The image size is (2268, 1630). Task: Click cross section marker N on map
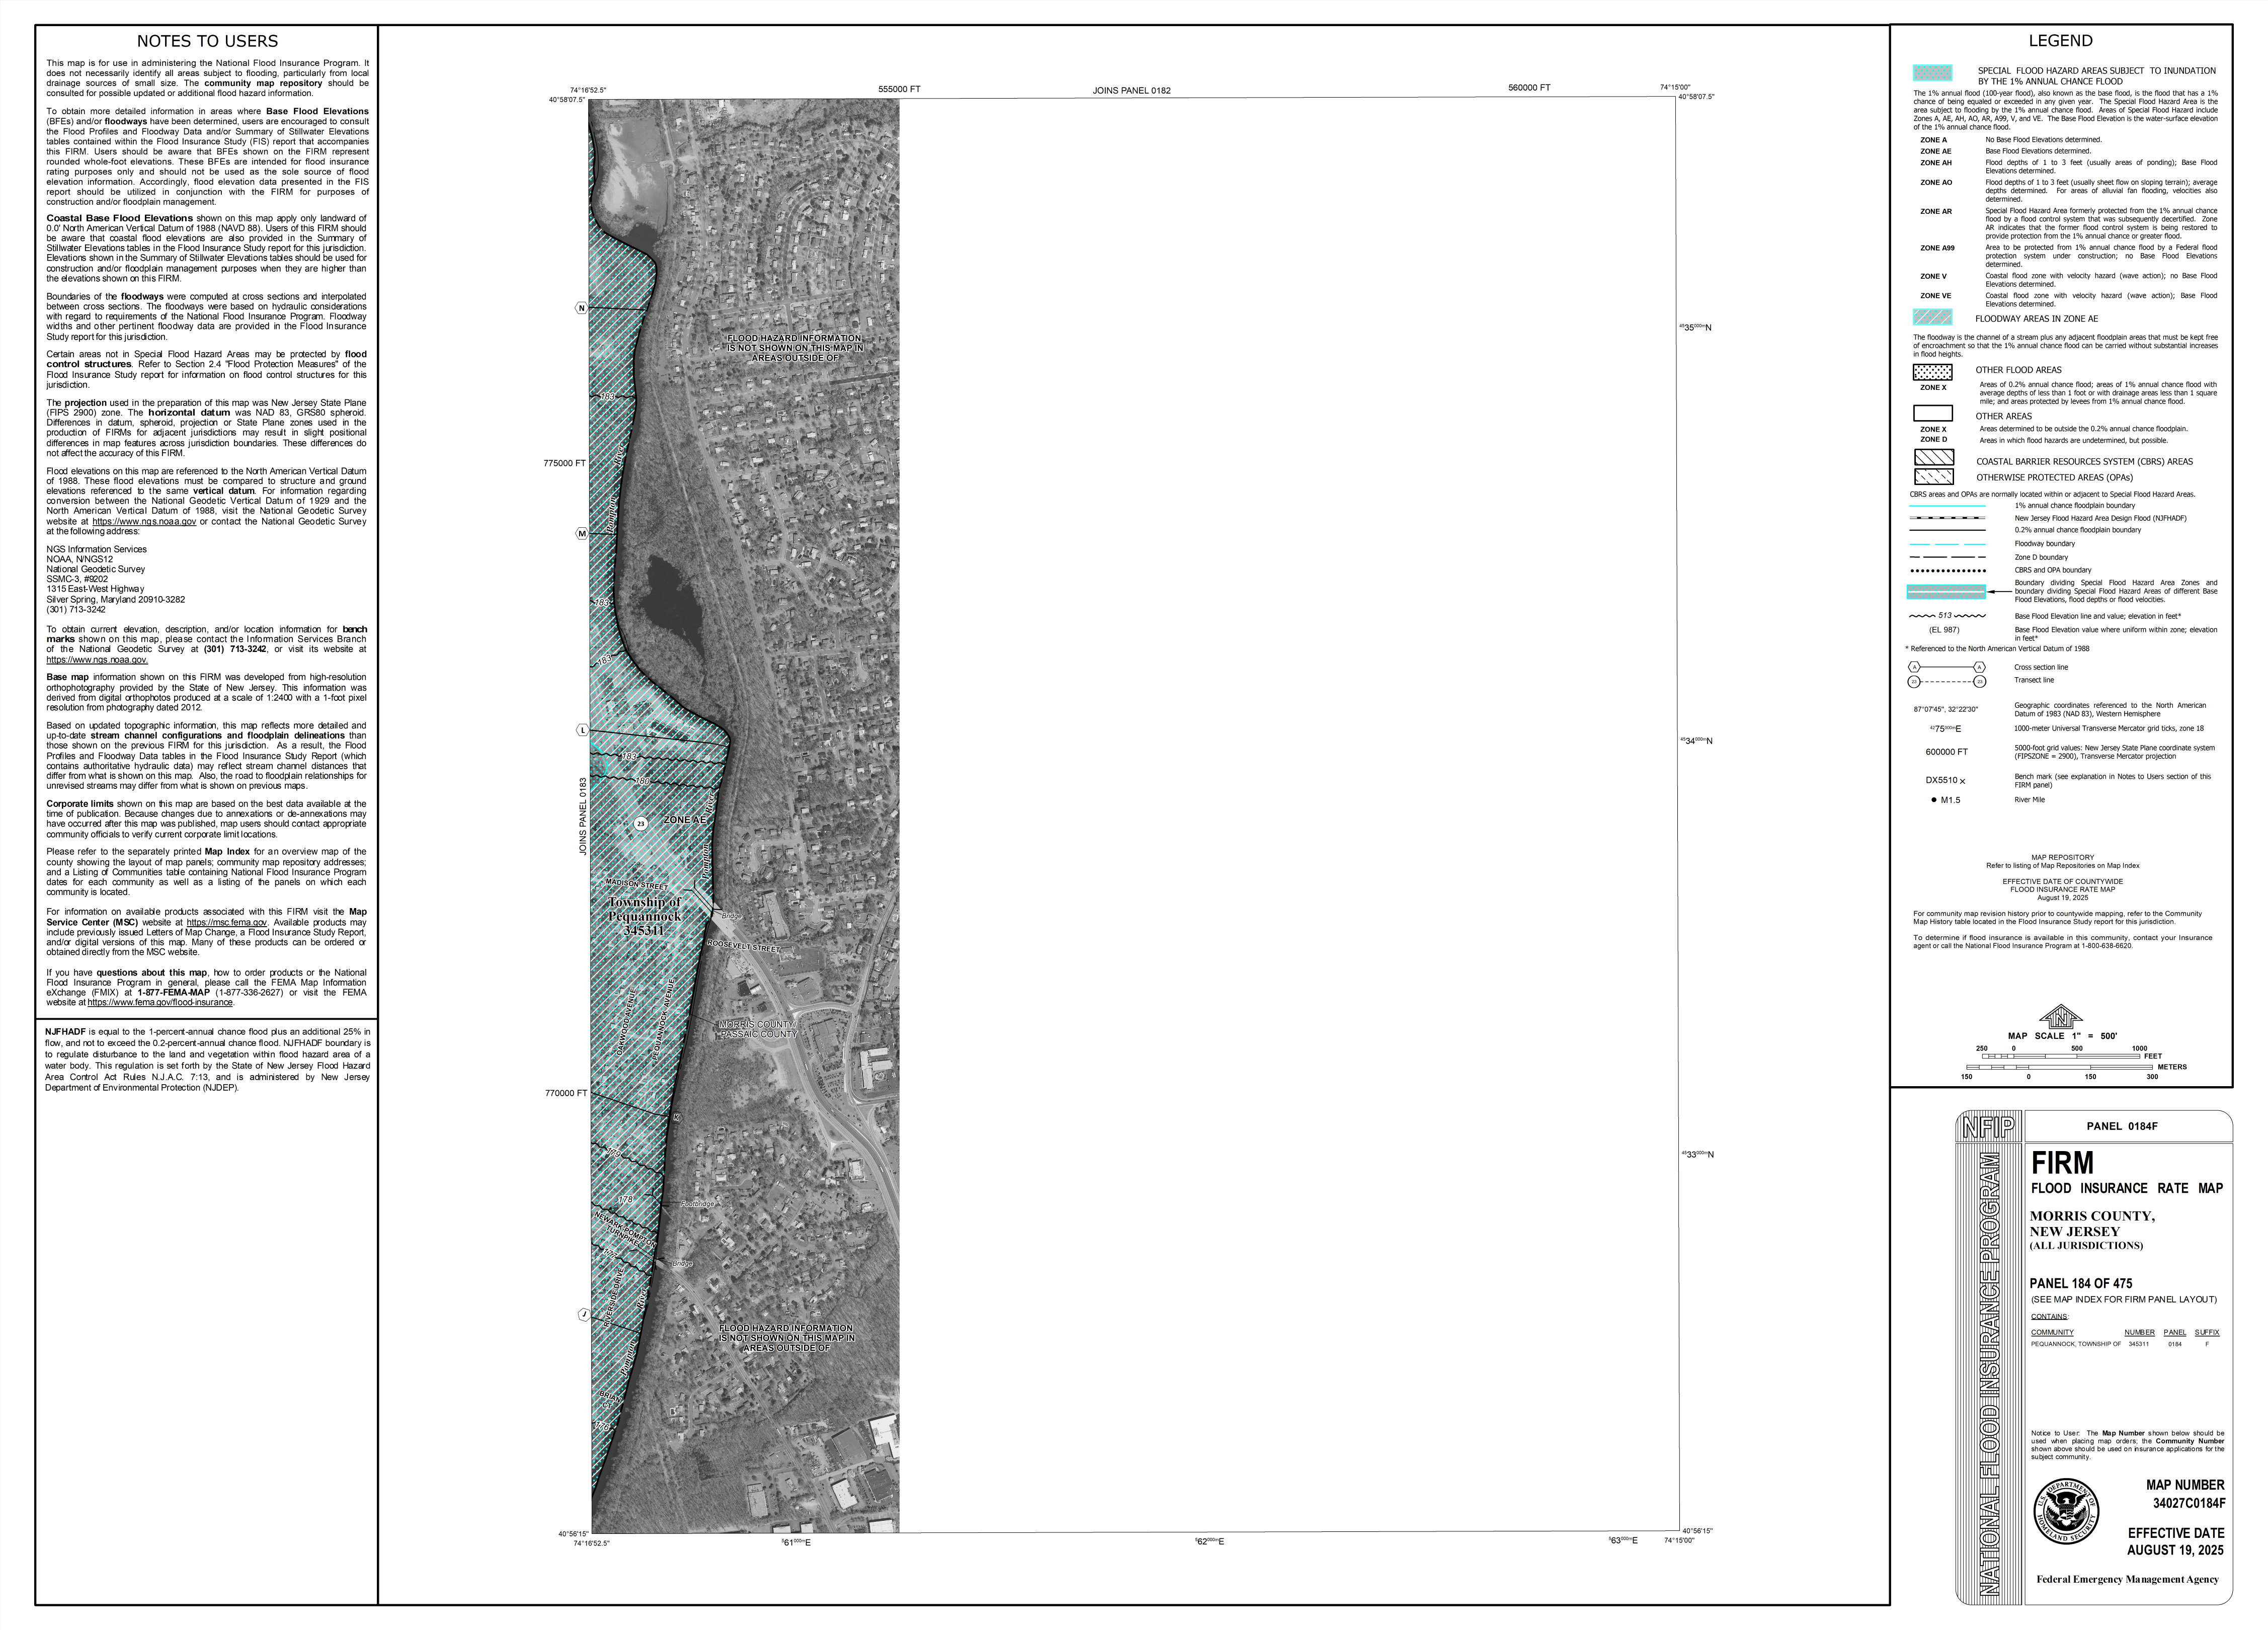581,307
